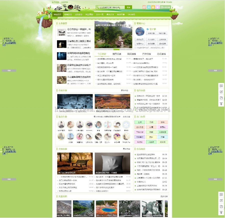Open the Sina Weibo share icon
The image size is (225, 218).
click(144, 7)
